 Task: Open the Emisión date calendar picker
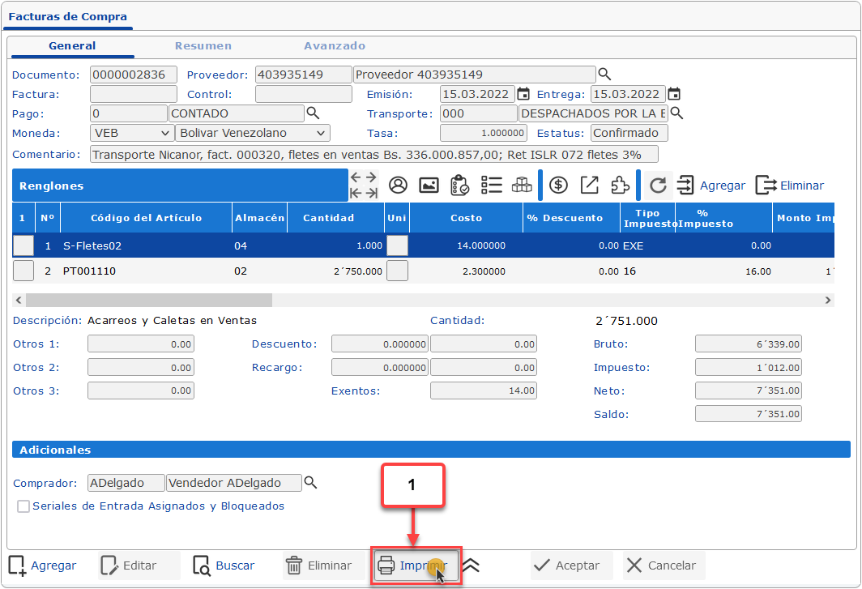pyautogui.click(x=523, y=94)
